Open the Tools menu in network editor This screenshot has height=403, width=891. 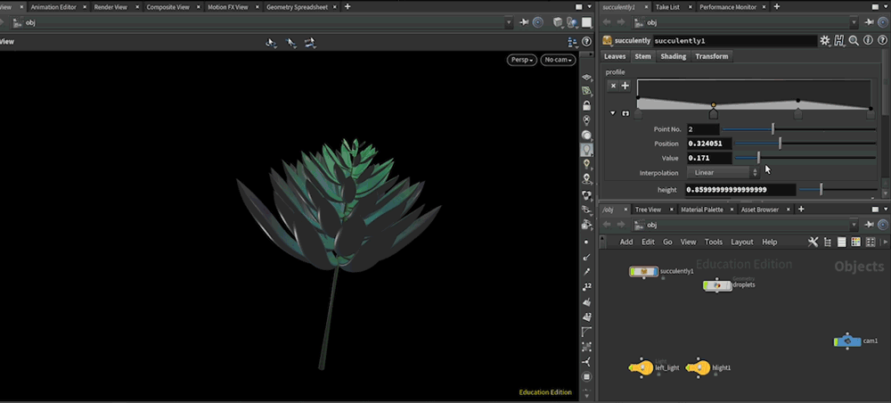713,243
